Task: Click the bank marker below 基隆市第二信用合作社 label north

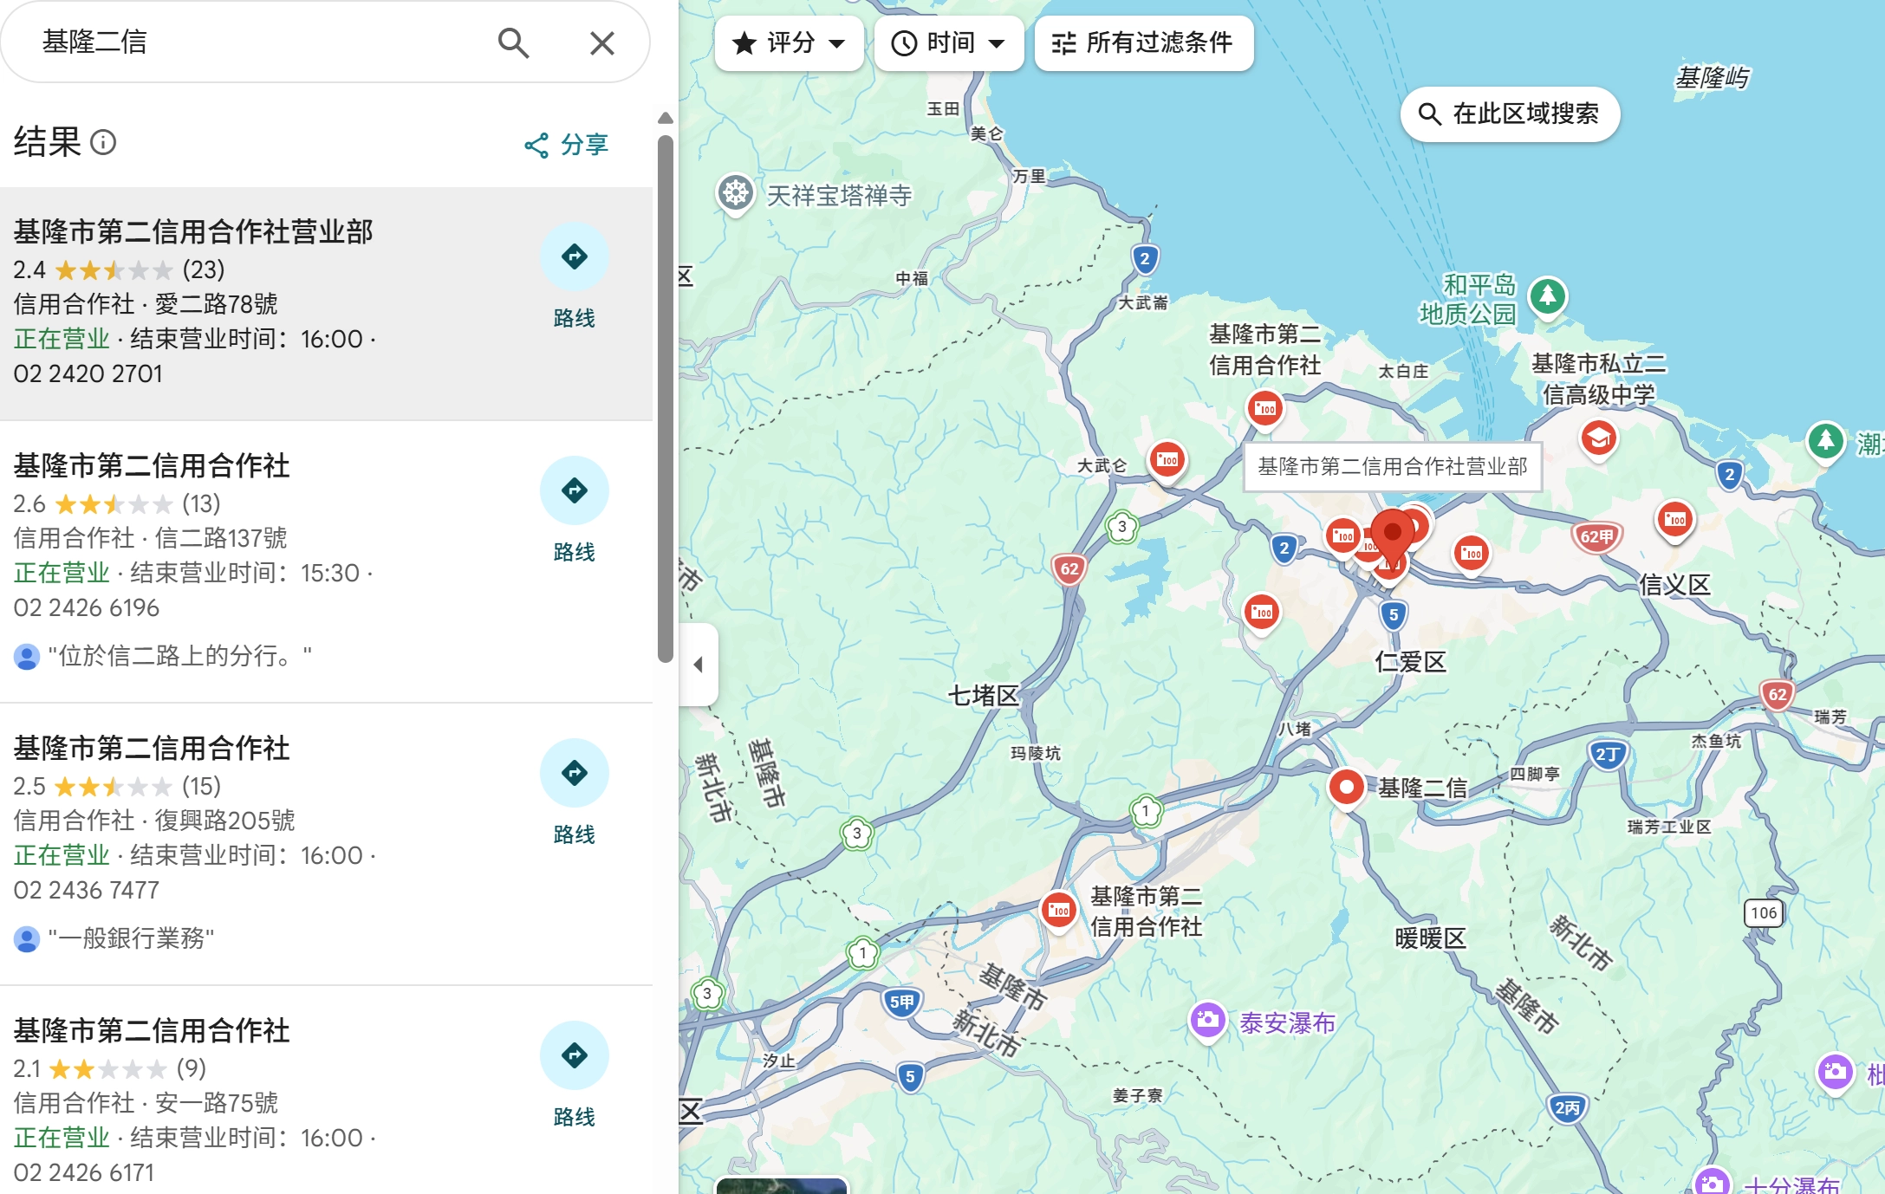Action: (1265, 408)
